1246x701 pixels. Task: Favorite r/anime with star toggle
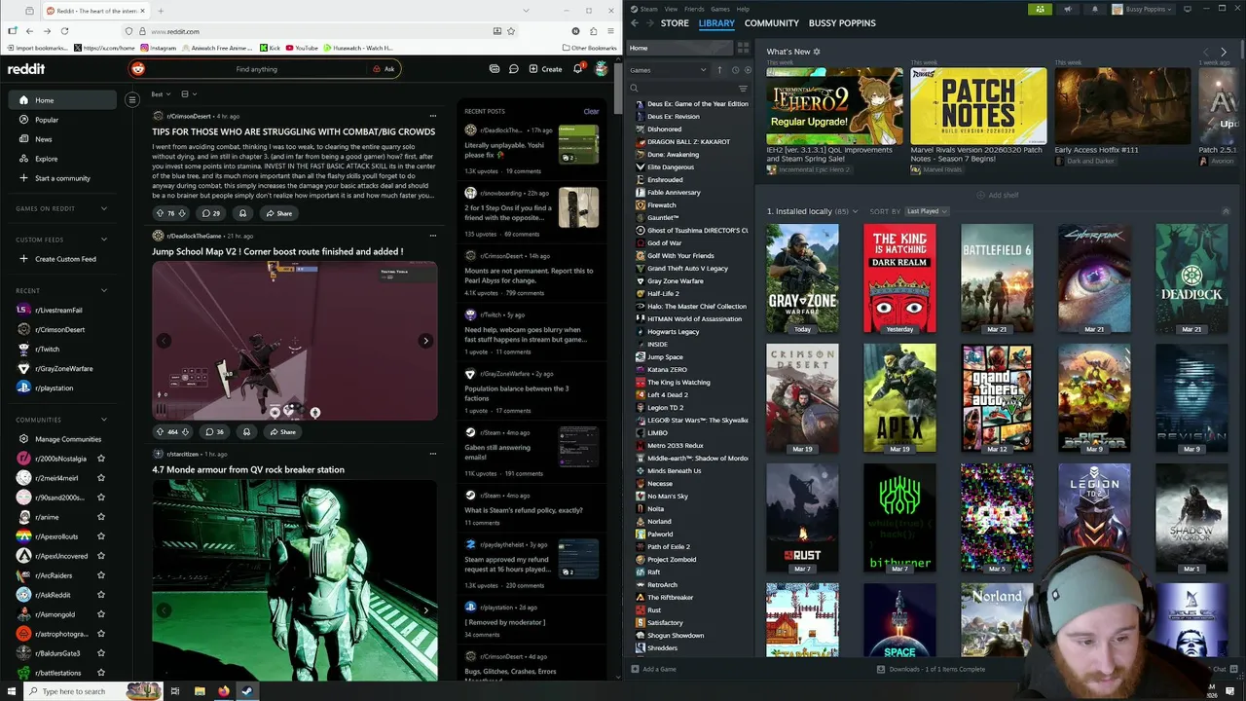pyautogui.click(x=101, y=517)
